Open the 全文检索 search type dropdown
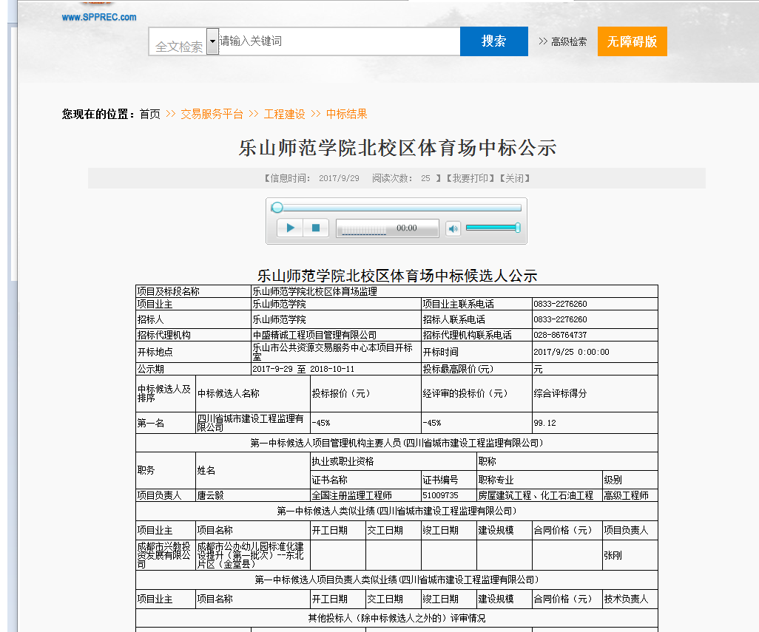 coord(212,41)
